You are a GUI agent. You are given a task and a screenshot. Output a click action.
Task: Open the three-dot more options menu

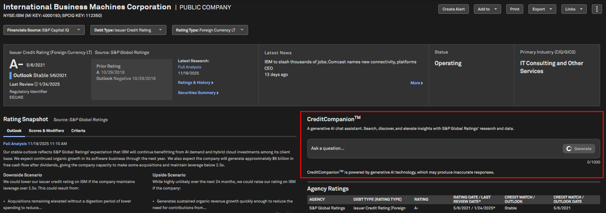click(x=597, y=9)
